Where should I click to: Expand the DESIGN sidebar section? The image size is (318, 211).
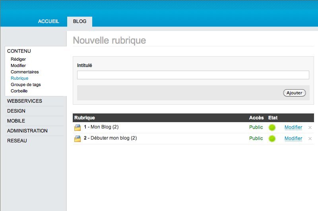[16, 111]
